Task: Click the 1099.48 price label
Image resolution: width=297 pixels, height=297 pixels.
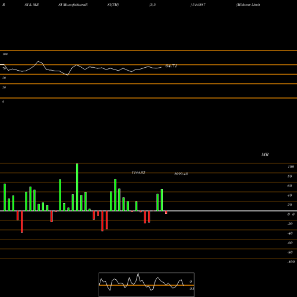Action: pyautogui.click(x=181, y=174)
